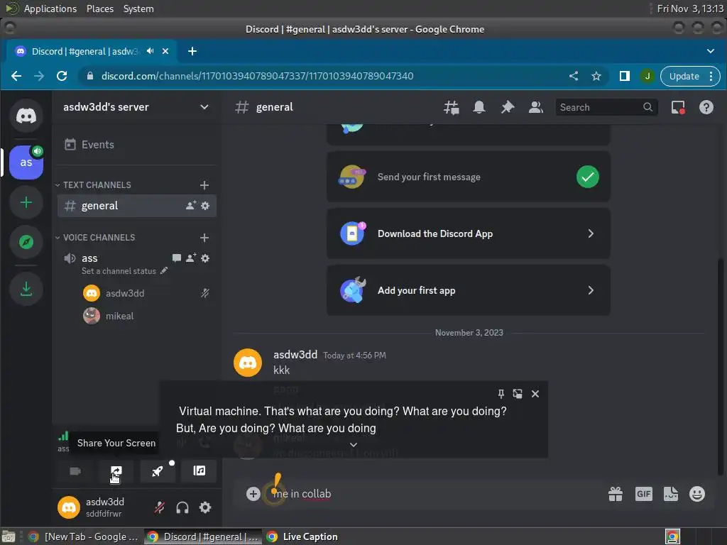Open the System menu
The image size is (727, 545).
tap(138, 9)
